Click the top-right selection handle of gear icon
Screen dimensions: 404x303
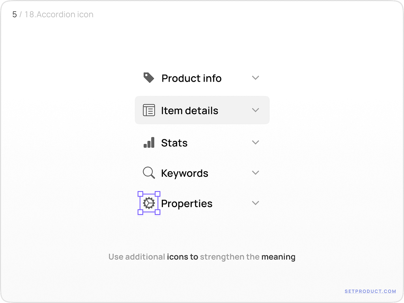pos(157,194)
